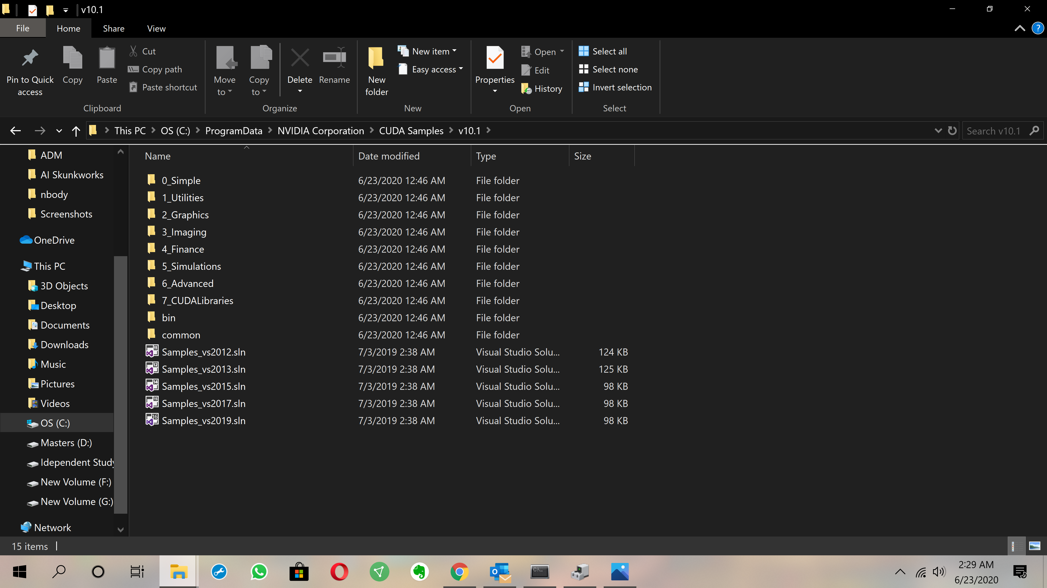Open Downloads in navigation pane
This screenshot has height=588, width=1047.
tap(64, 345)
